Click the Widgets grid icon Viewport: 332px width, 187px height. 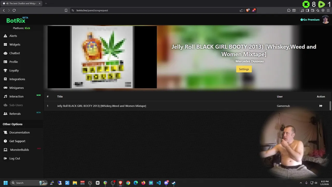click(x=5, y=44)
